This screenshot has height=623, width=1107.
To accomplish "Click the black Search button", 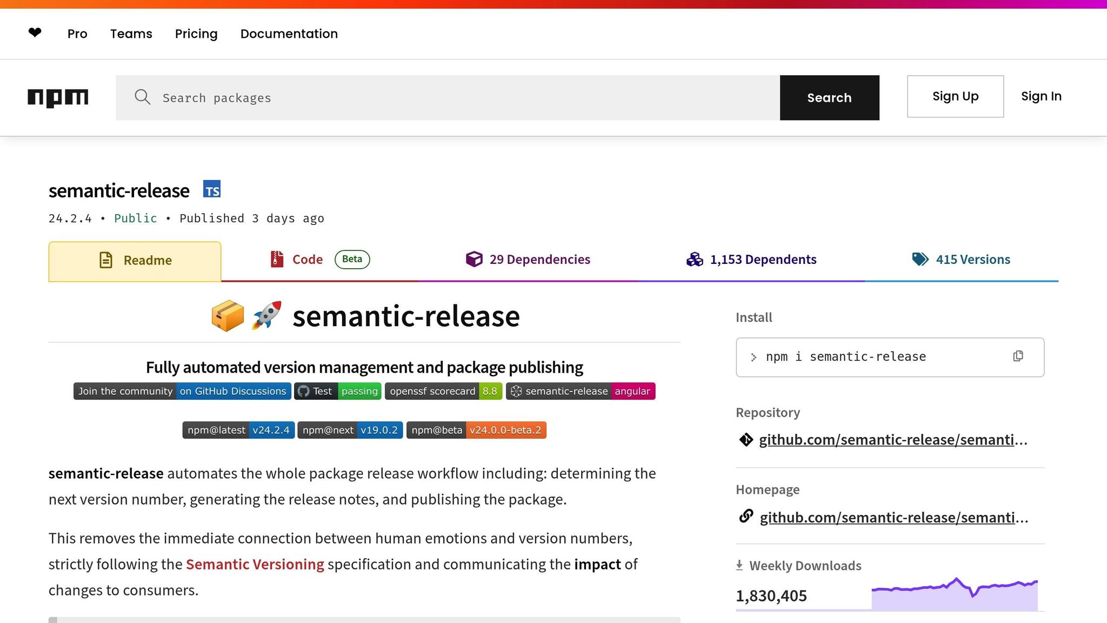I will tap(829, 98).
